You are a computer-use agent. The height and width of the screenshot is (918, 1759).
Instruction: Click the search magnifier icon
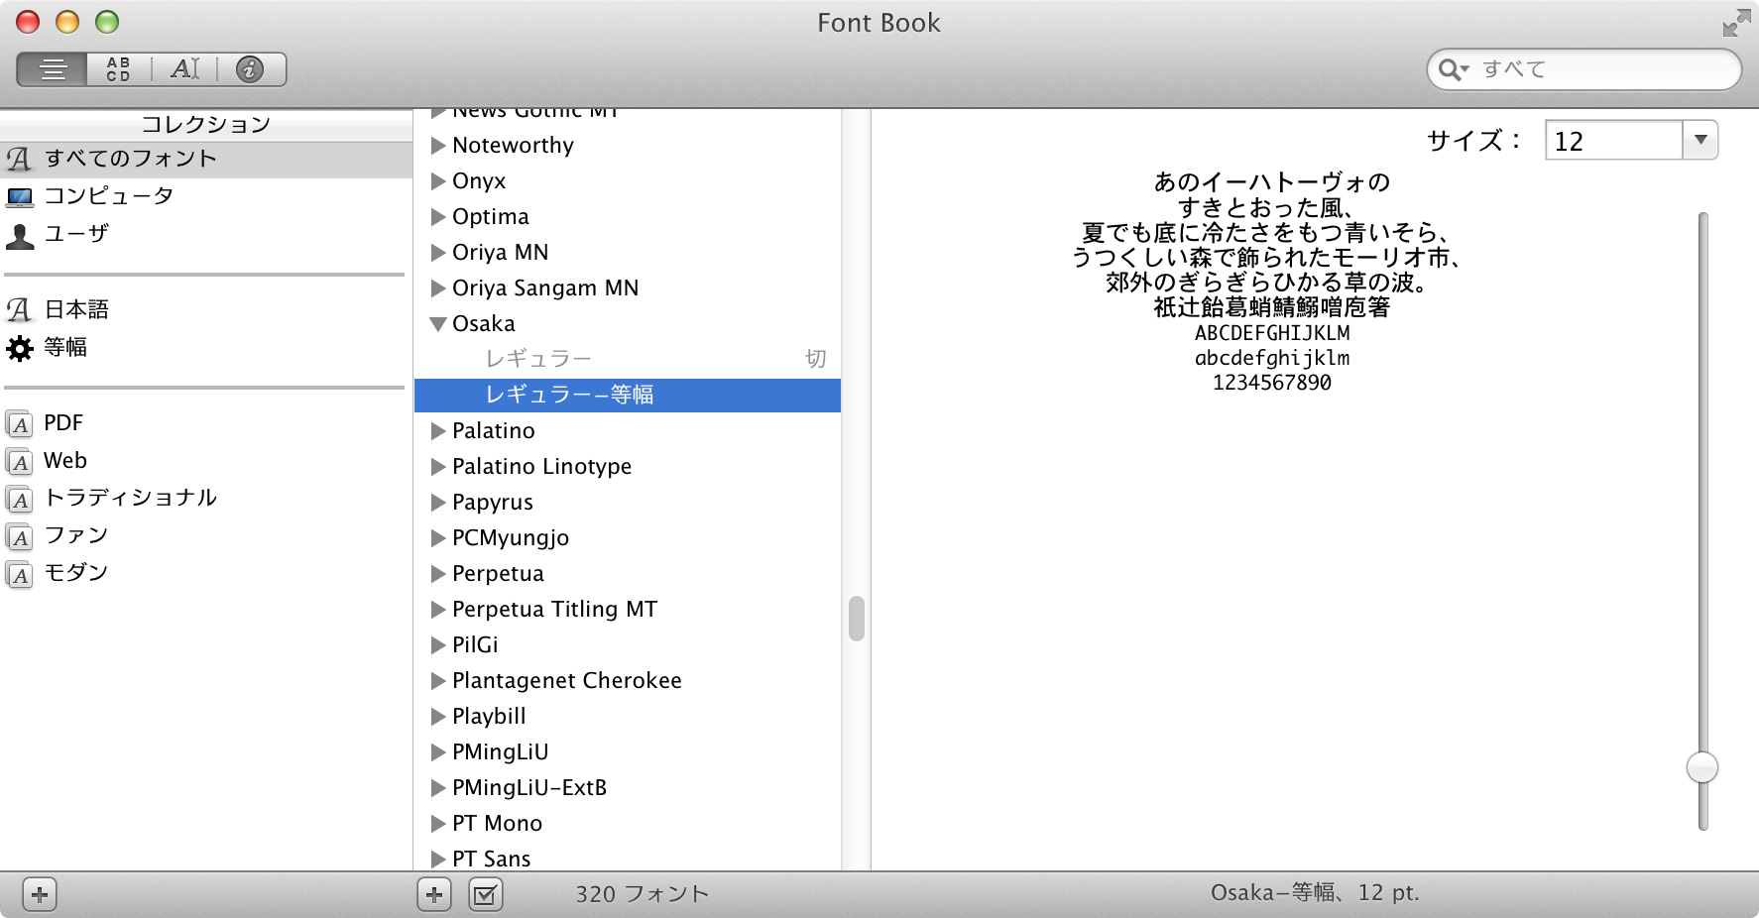click(1453, 69)
